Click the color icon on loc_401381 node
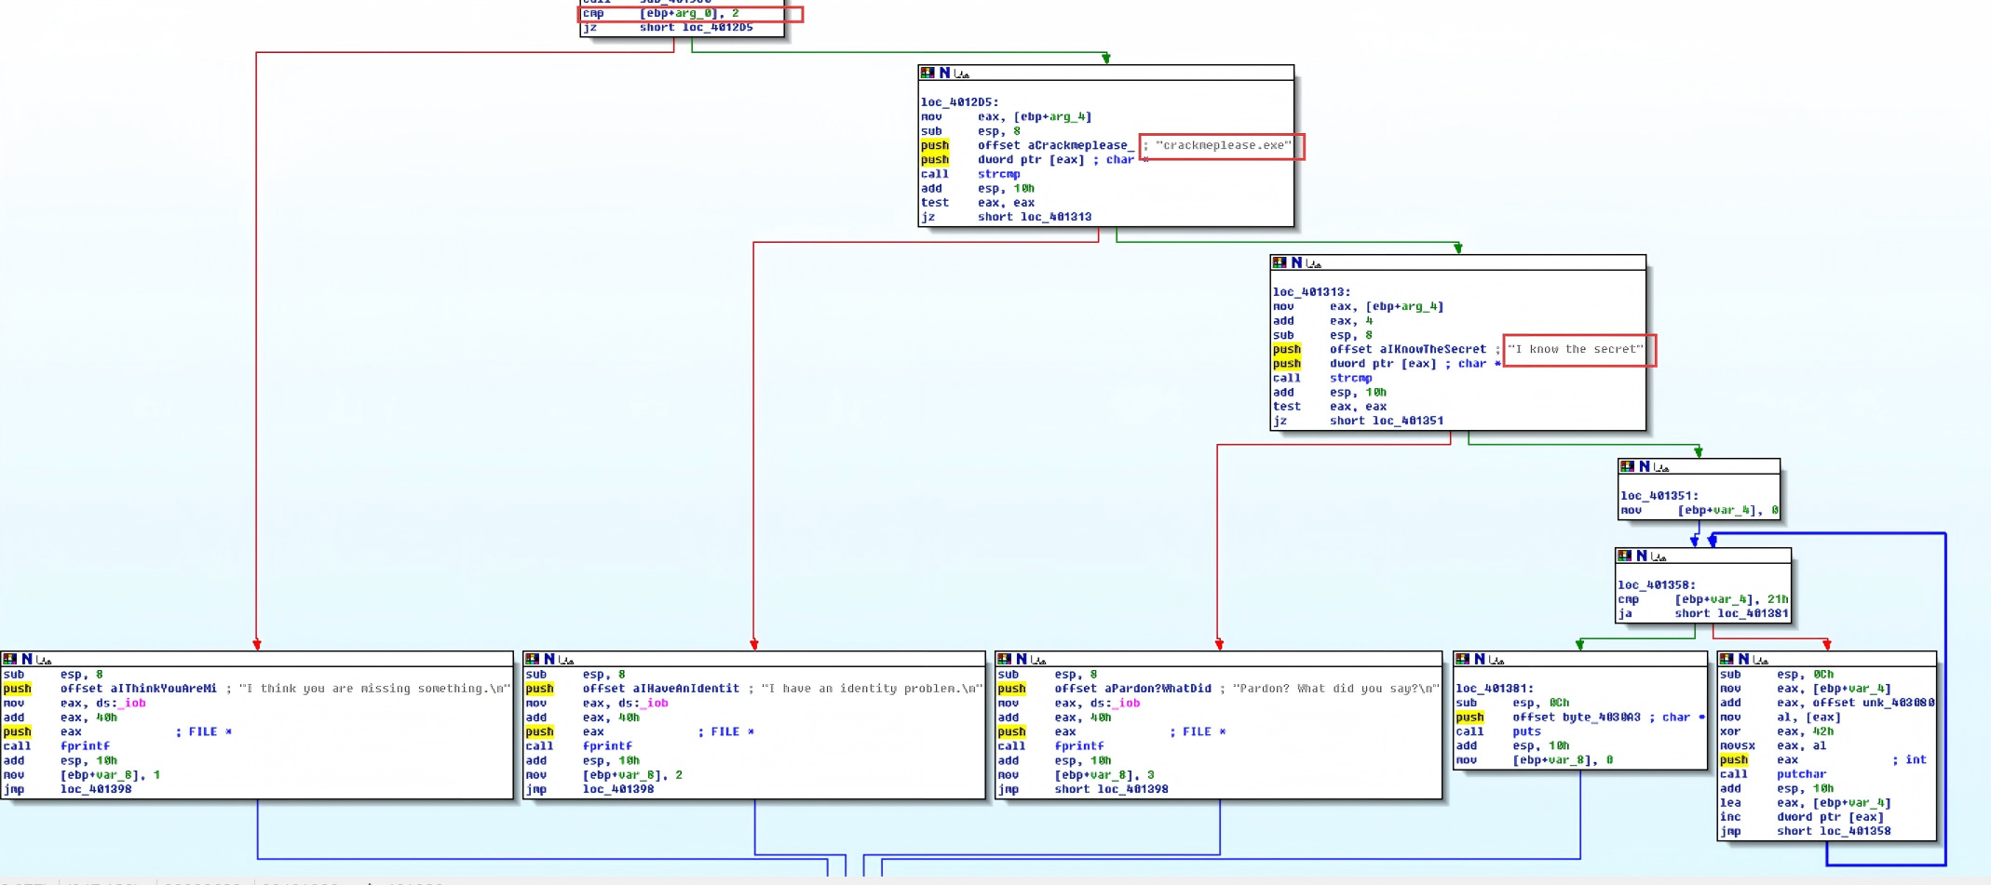This screenshot has width=1991, height=885. [x=1463, y=659]
